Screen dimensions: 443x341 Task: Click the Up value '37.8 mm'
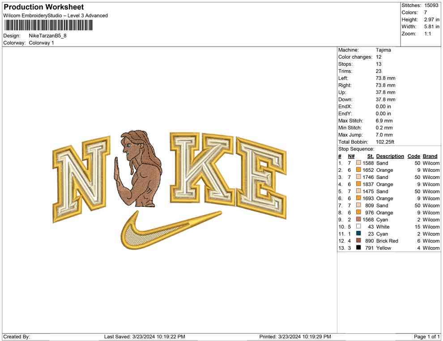pos(386,92)
